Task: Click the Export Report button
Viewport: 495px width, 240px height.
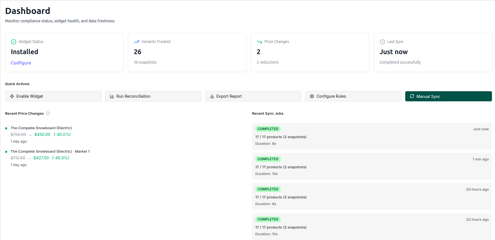Action: tap(253, 96)
